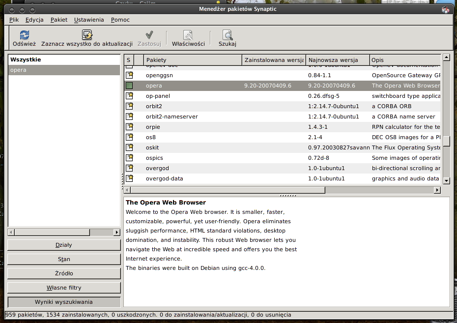Sort by the S status column header
This screenshot has height=323, width=457.
pyautogui.click(x=129, y=60)
